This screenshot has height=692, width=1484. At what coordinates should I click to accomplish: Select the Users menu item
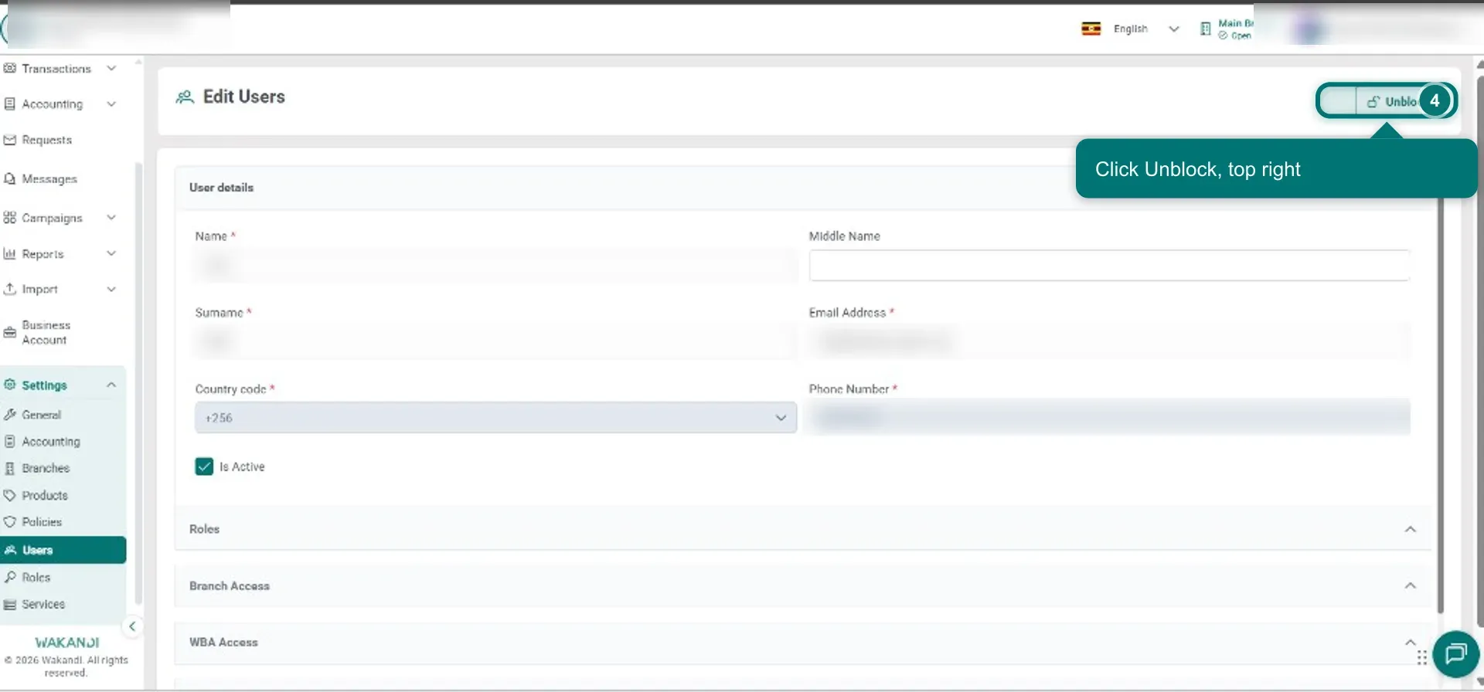pyautogui.click(x=63, y=550)
